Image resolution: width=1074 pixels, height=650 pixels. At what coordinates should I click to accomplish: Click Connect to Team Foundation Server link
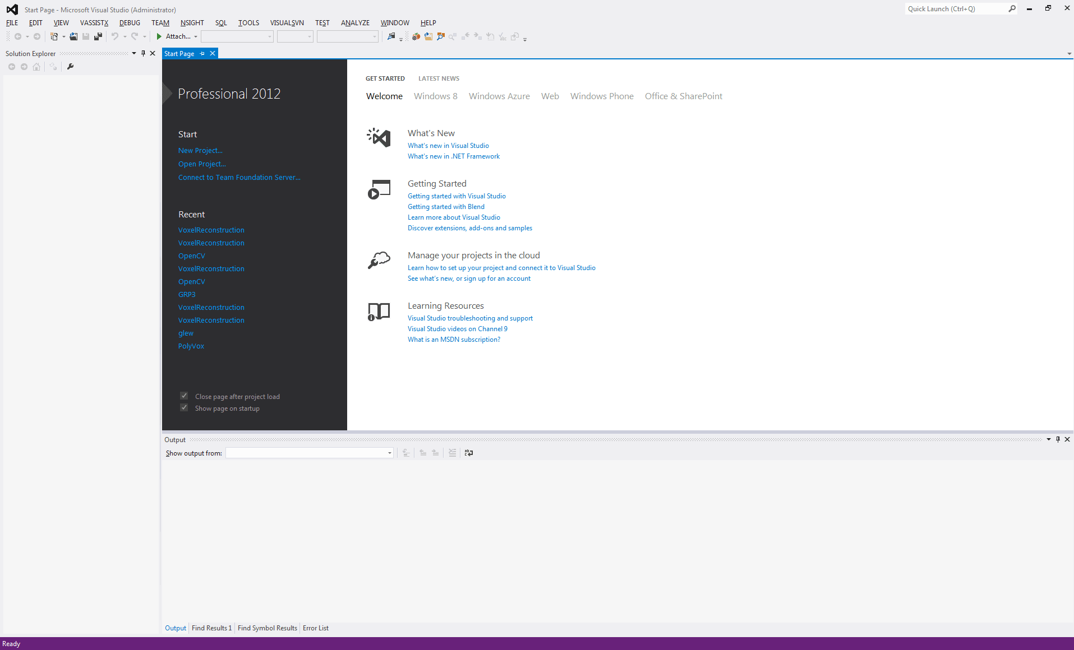[x=239, y=178]
